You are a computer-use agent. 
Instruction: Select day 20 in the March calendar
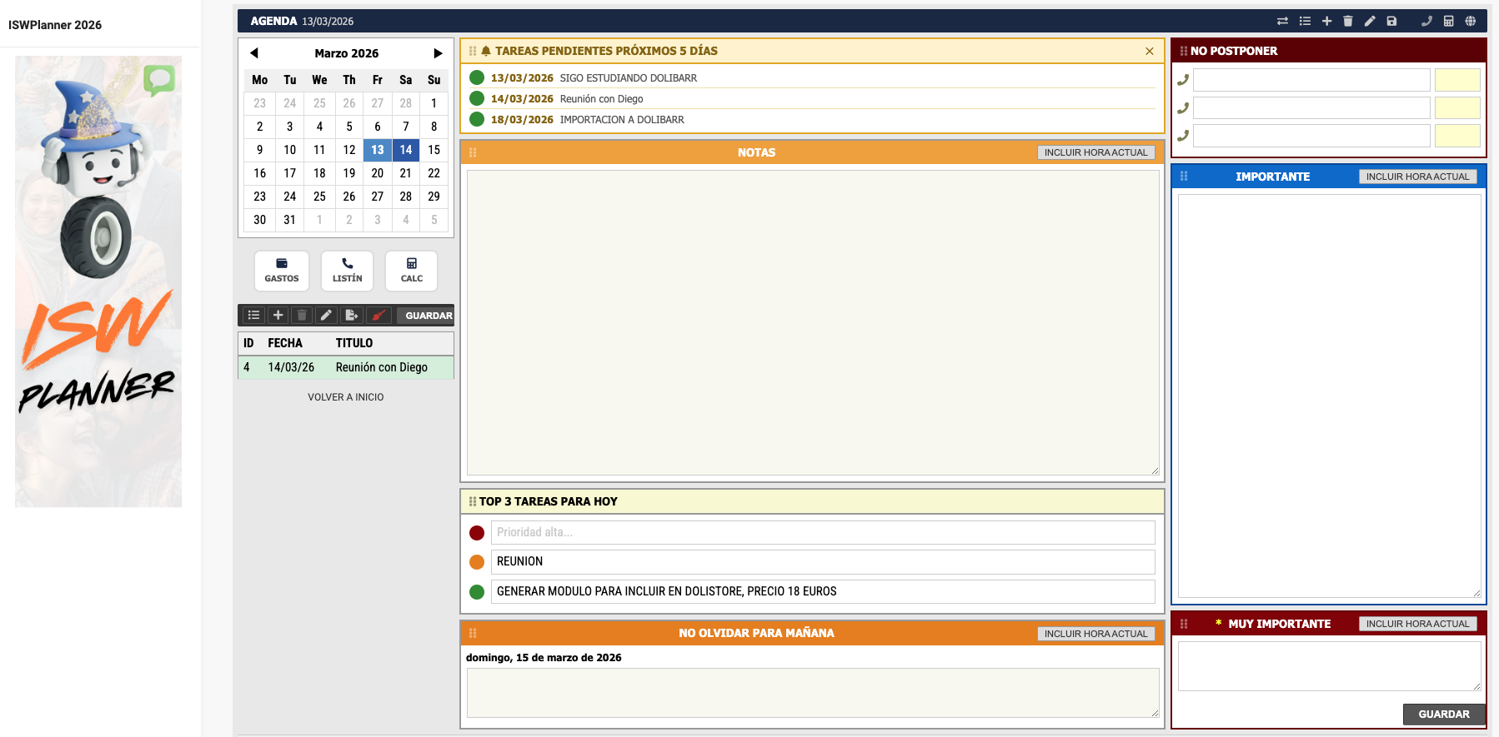[x=378, y=173]
